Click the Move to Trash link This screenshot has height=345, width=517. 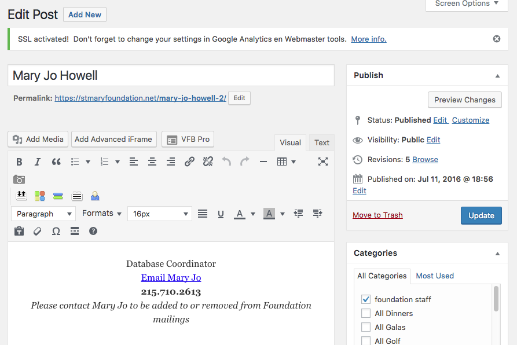377,215
